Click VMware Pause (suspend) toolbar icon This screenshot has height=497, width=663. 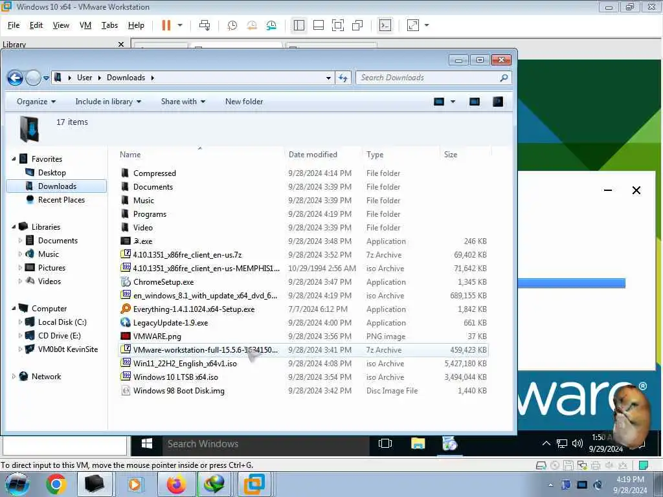[x=166, y=25]
